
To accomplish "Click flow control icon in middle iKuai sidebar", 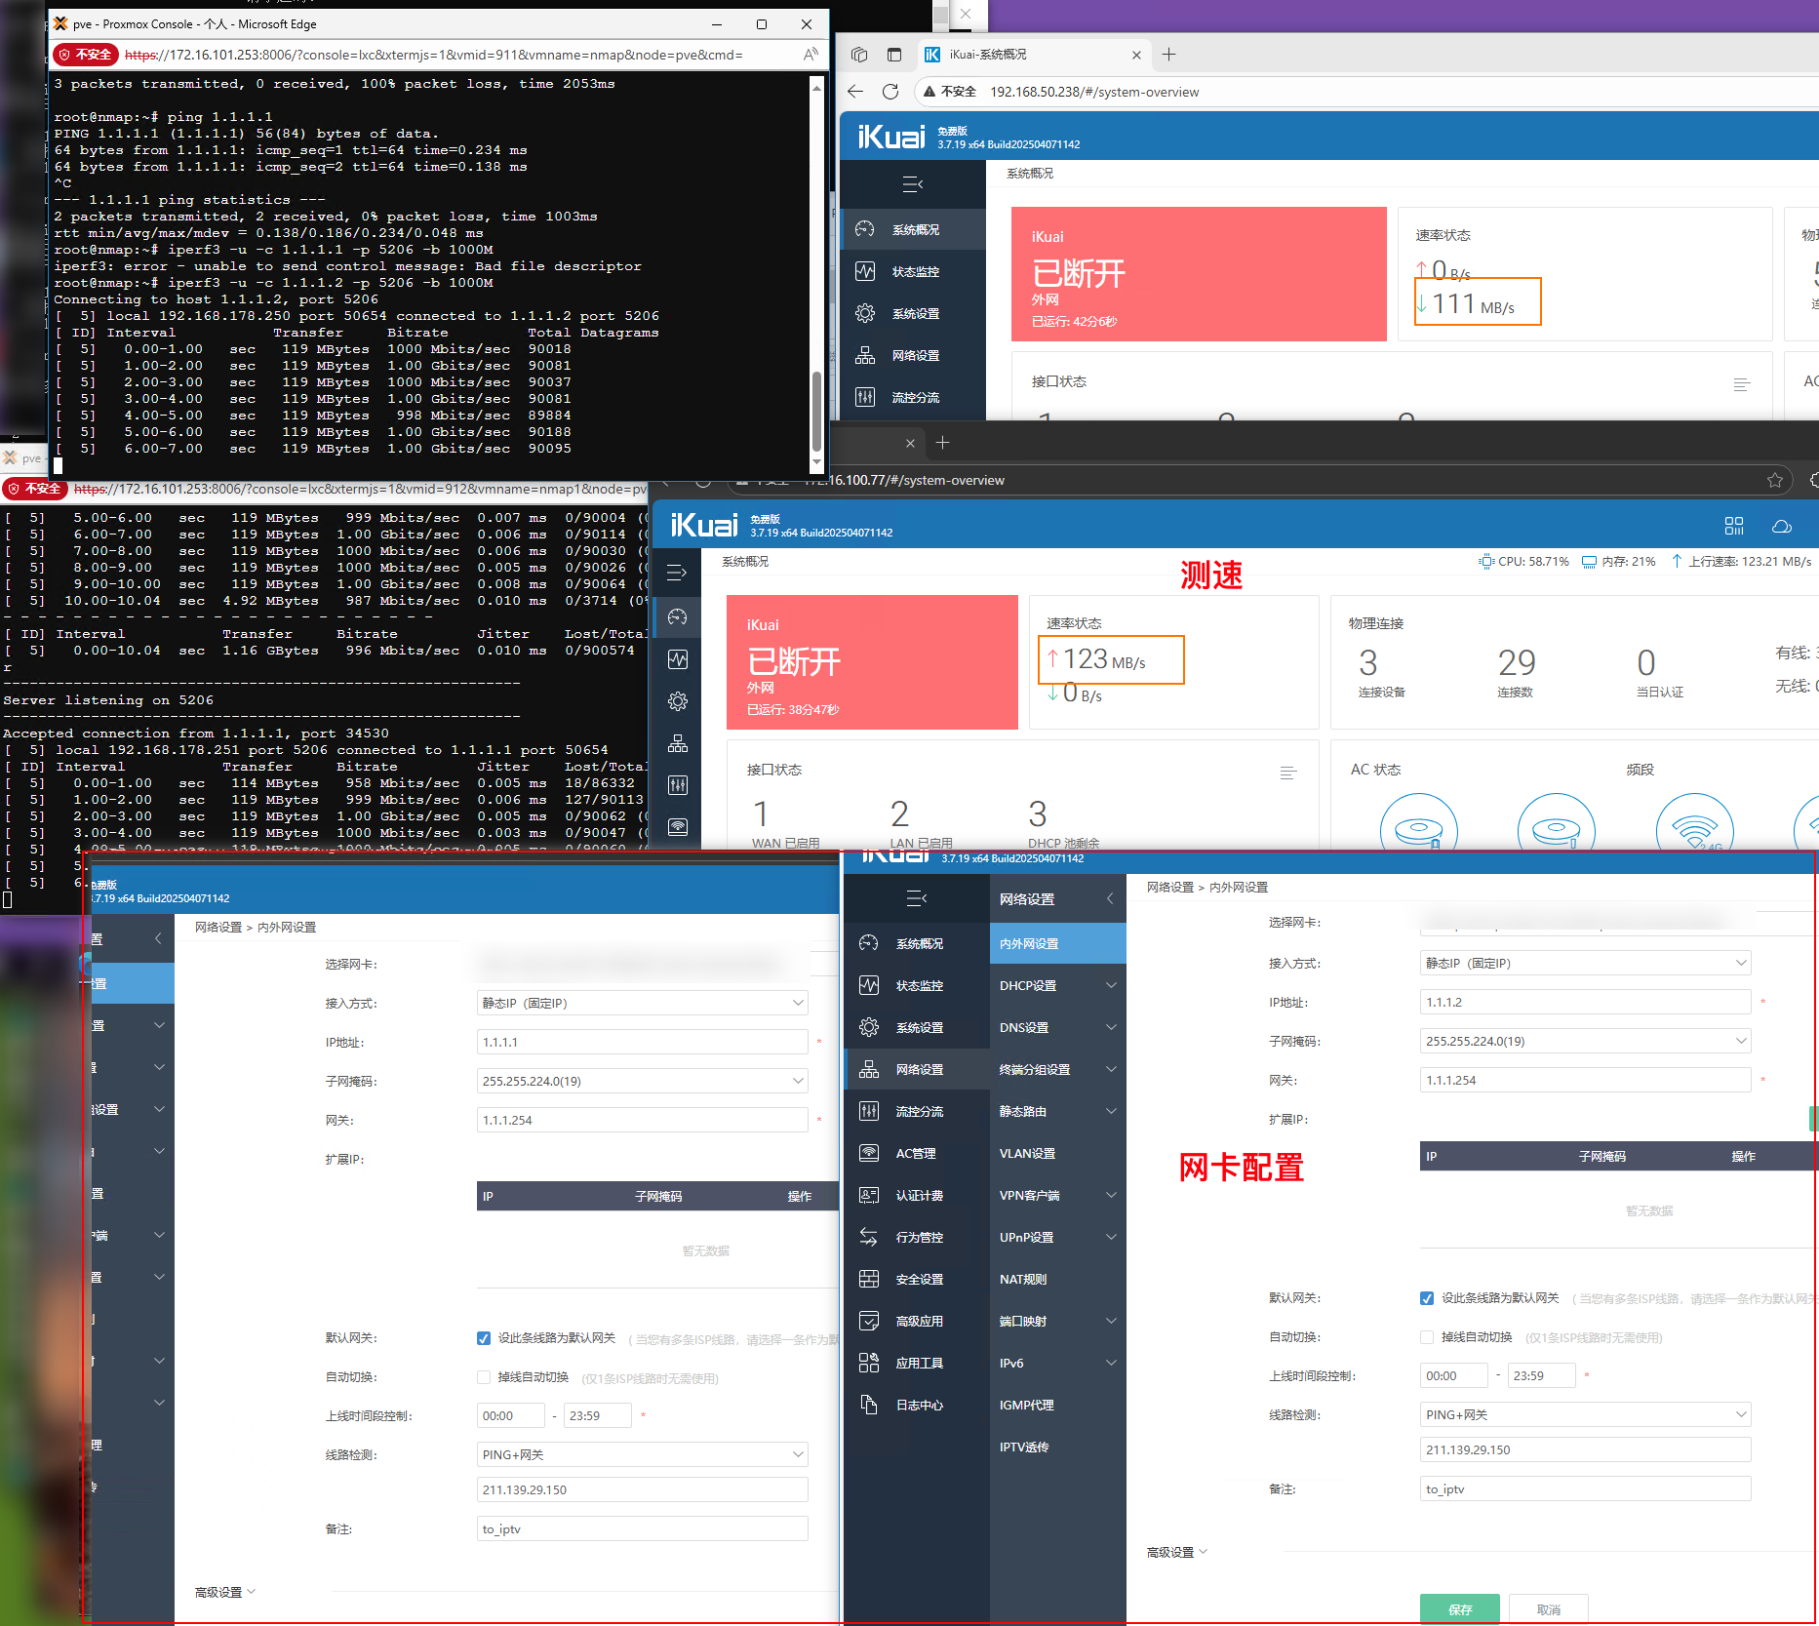I will click(x=678, y=785).
